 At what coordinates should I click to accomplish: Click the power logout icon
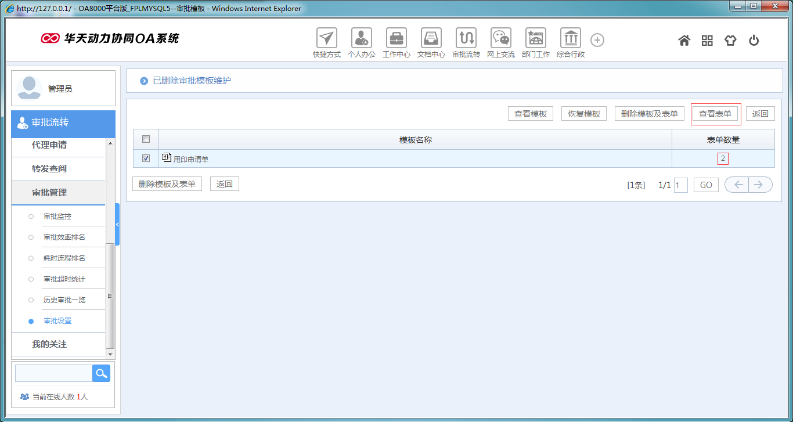(754, 41)
